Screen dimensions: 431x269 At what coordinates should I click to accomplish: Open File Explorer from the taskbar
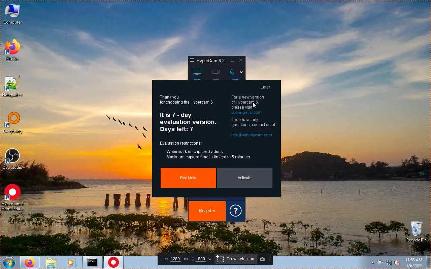(51, 262)
